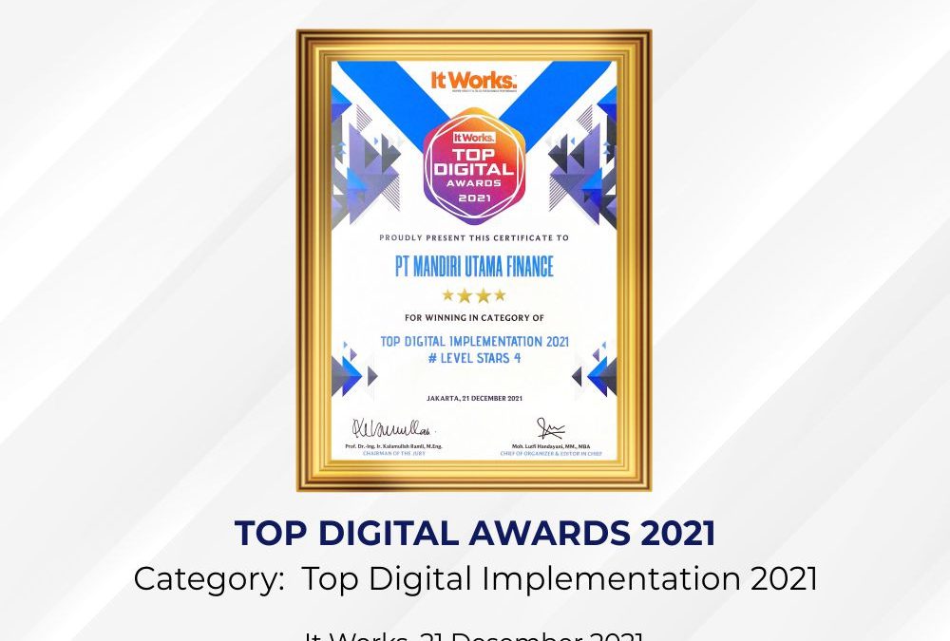Click the Top Digital Awards 2021 hexagon badge

tap(474, 165)
